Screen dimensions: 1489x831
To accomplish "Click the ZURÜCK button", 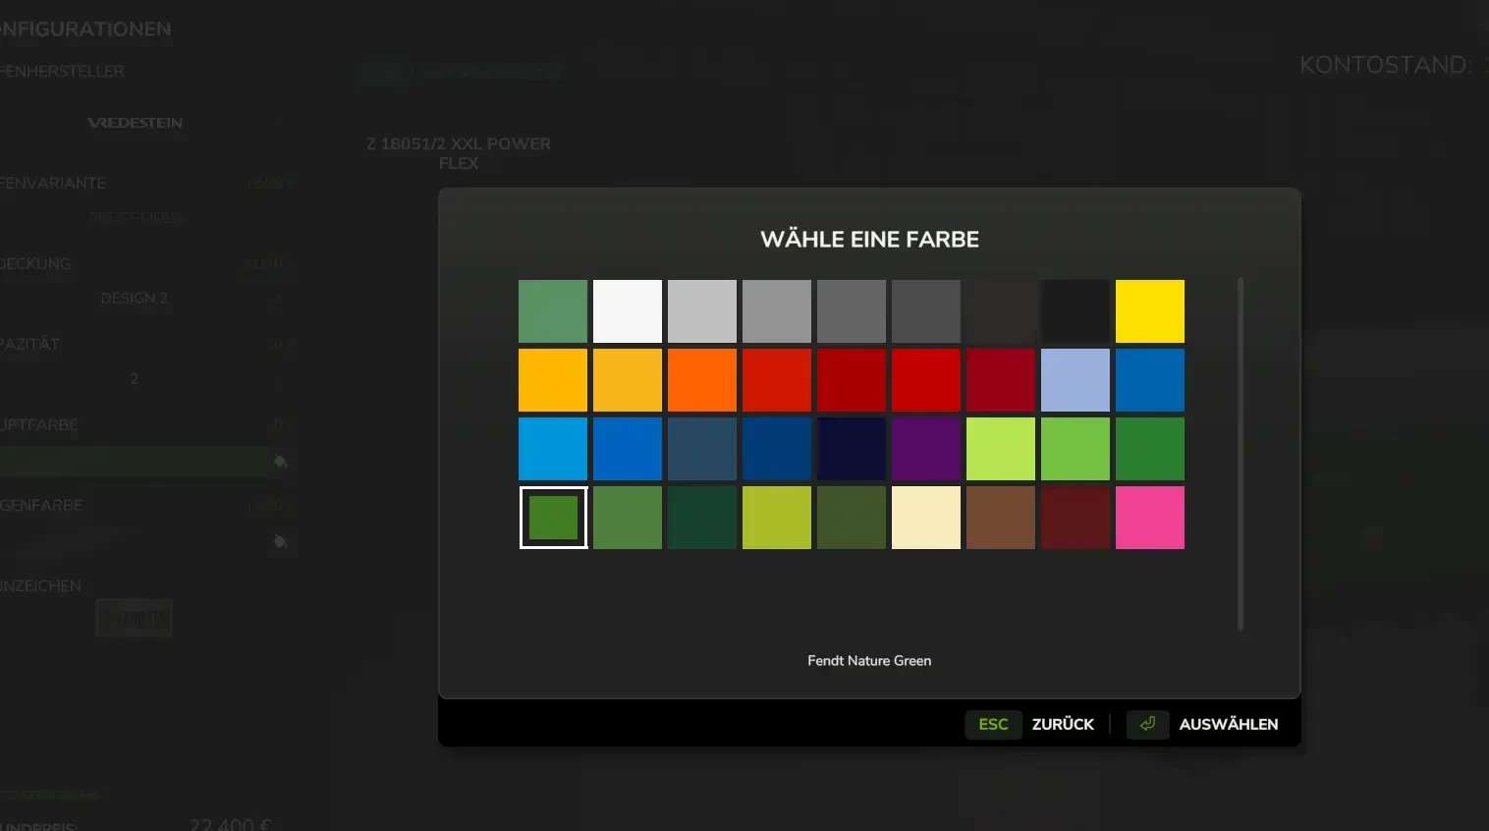I will 1062,724.
